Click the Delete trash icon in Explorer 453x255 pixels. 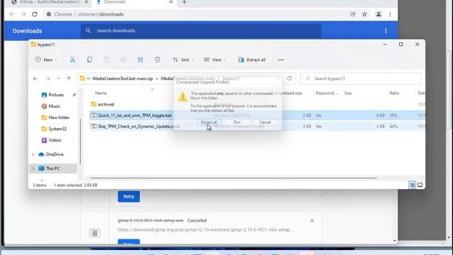click(x=157, y=59)
